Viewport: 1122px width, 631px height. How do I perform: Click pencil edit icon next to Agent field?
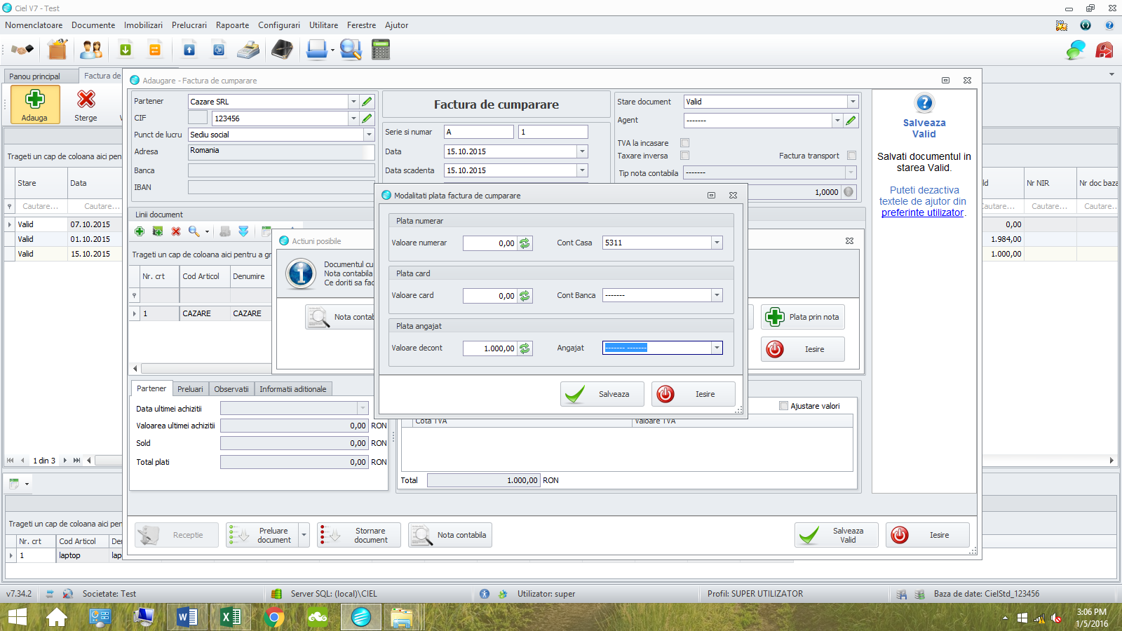click(851, 121)
